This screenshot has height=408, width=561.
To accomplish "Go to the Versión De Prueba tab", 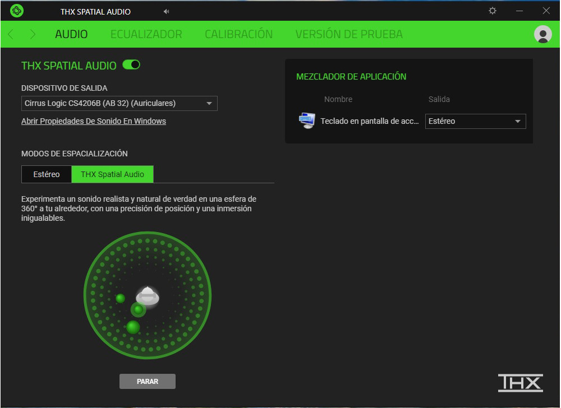I will pos(349,34).
